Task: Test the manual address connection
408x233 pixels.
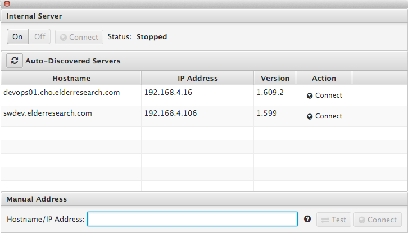Action: pyautogui.click(x=334, y=220)
